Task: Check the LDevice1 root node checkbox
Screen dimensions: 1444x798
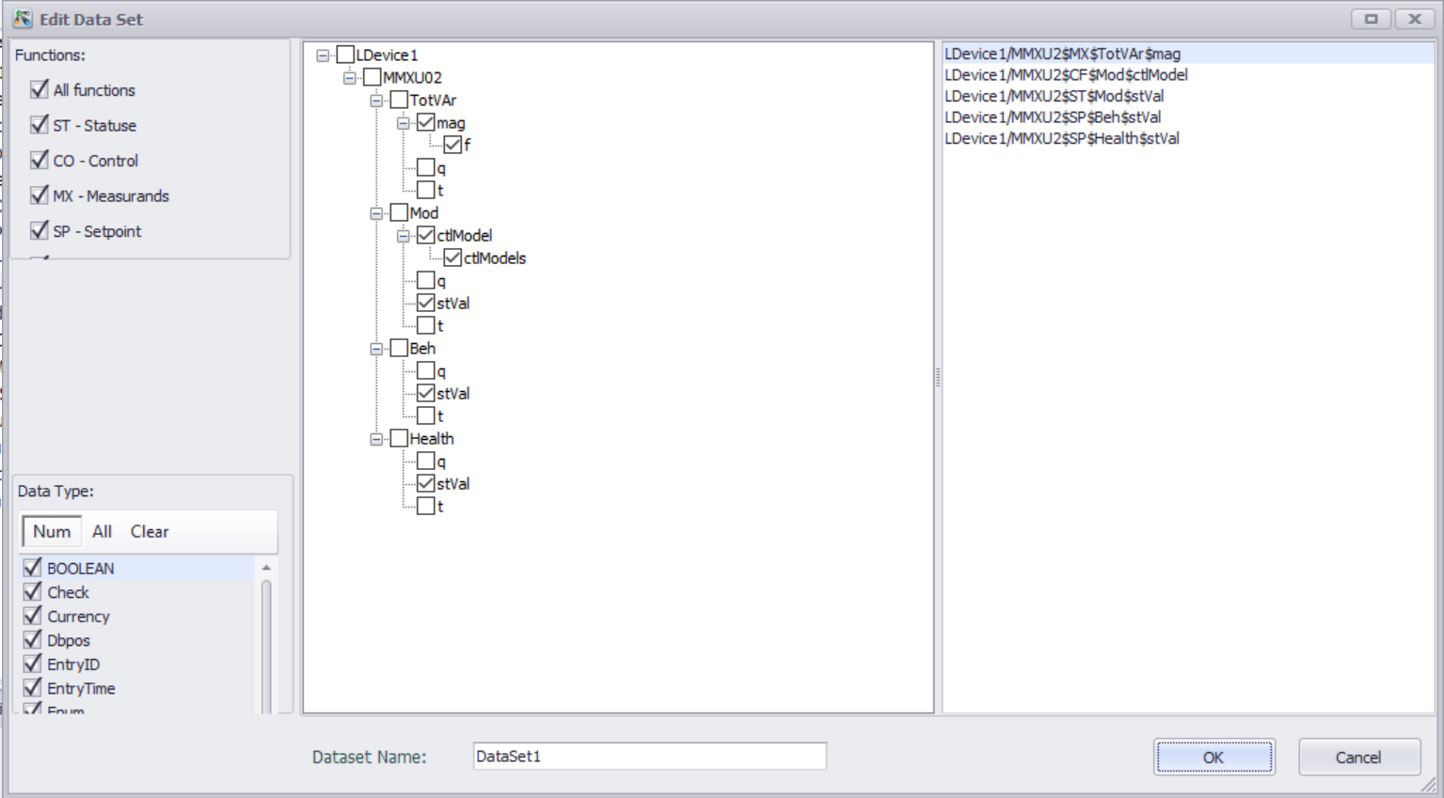Action: coord(345,55)
